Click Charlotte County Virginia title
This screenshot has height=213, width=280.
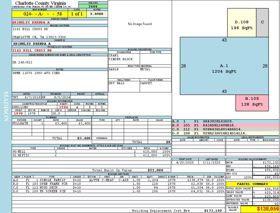(41, 3)
